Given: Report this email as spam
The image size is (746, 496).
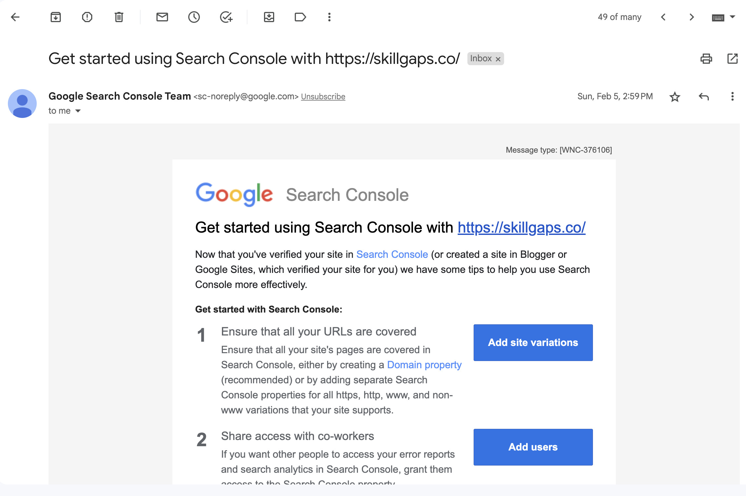Looking at the screenshot, I should 87,17.
